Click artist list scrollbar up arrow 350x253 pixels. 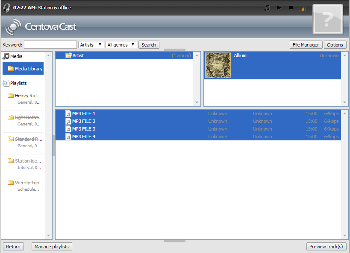[x=197, y=55]
